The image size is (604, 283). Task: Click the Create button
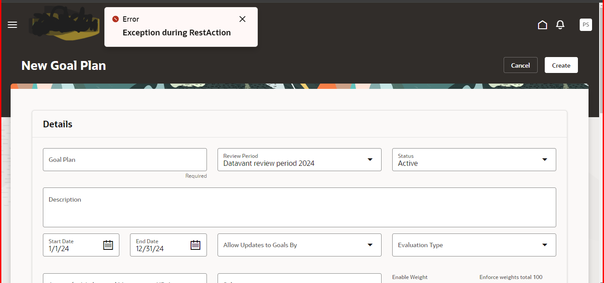point(561,65)
